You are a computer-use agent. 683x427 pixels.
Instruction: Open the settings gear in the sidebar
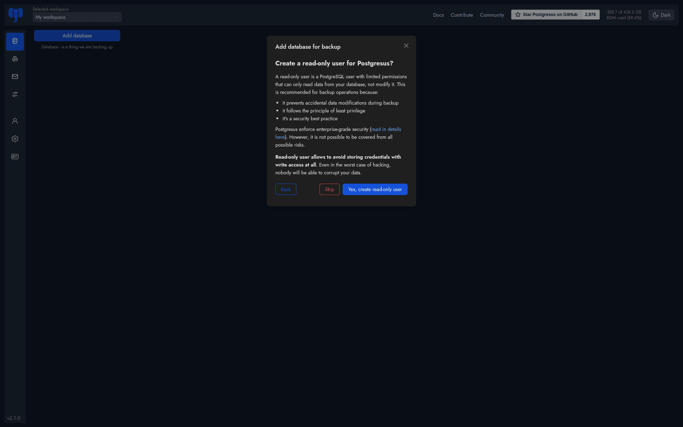[x=15, y=139]
